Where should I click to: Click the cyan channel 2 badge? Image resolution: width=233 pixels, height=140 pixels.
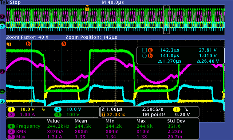coord(58,109)
